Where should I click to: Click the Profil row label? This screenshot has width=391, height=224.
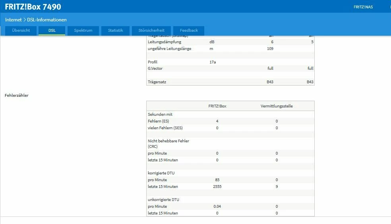click(153, 62)
